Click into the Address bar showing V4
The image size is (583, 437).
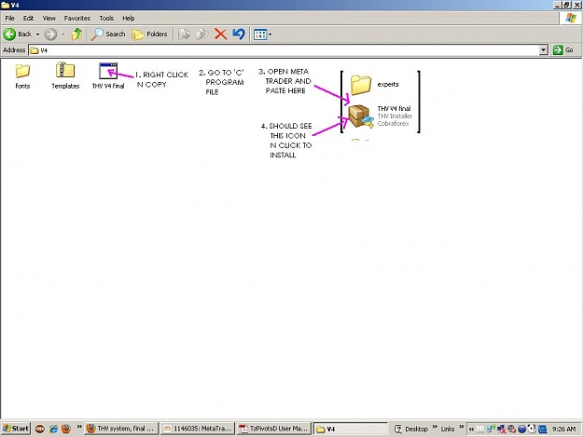coord(285,50)
